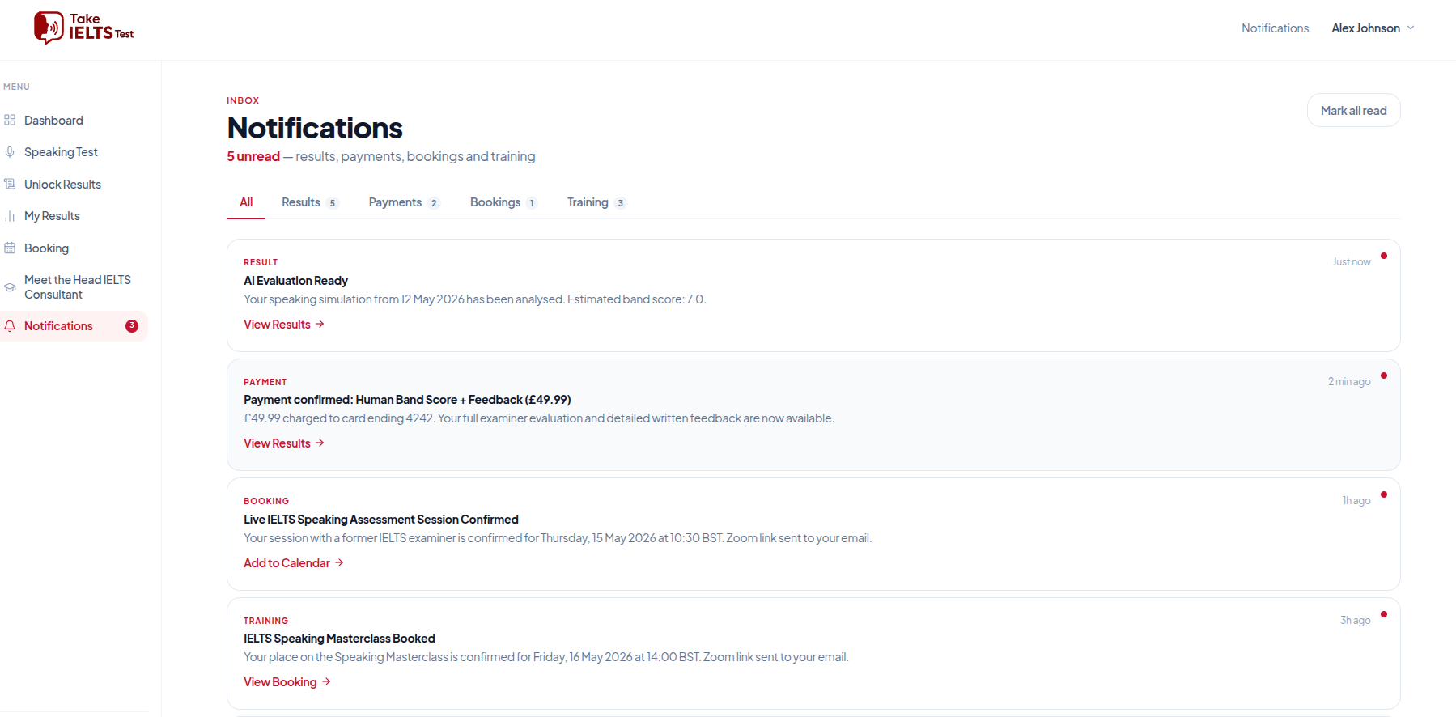The height and width of the screenshot is (717, 1456).
Task: Click the Notifications link in top header
Action: (x=1275, y=28)
